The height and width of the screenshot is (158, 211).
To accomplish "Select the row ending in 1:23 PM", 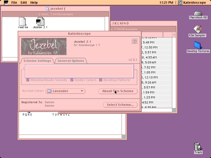I will pyautogui.click(x=156, y=97).
